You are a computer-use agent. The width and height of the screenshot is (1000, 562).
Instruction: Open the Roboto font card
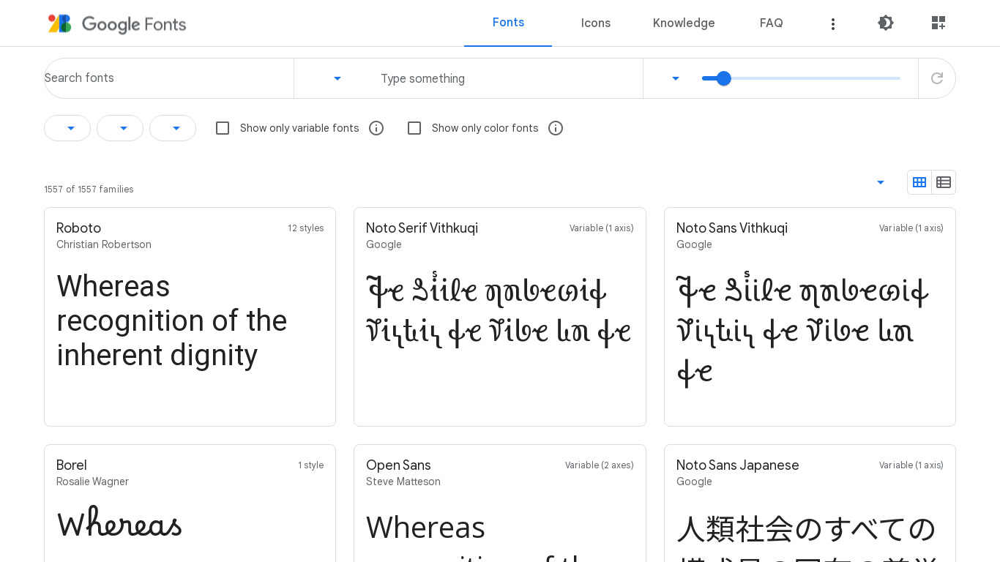click(x=190, y=317)
